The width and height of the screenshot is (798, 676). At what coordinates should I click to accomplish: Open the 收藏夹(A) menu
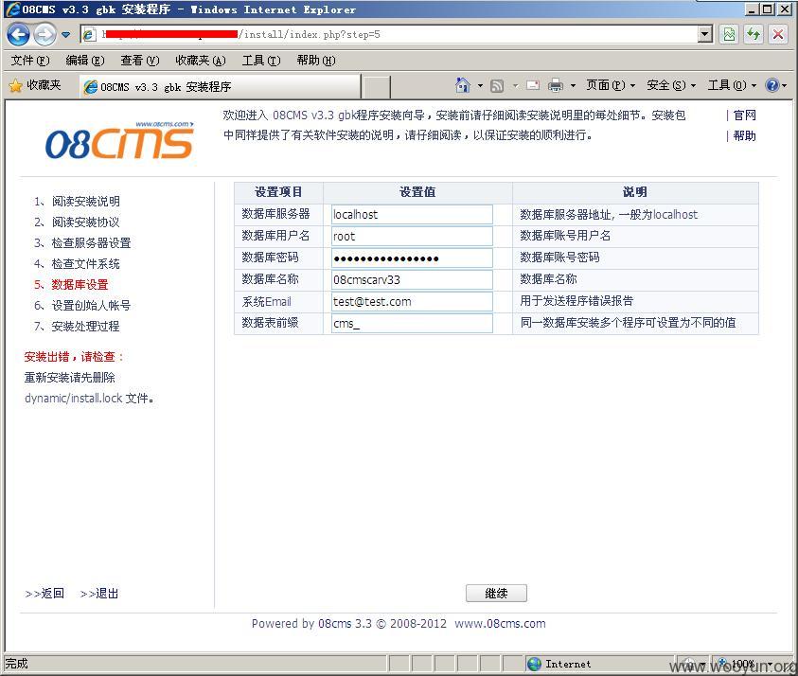click(201, 61)
